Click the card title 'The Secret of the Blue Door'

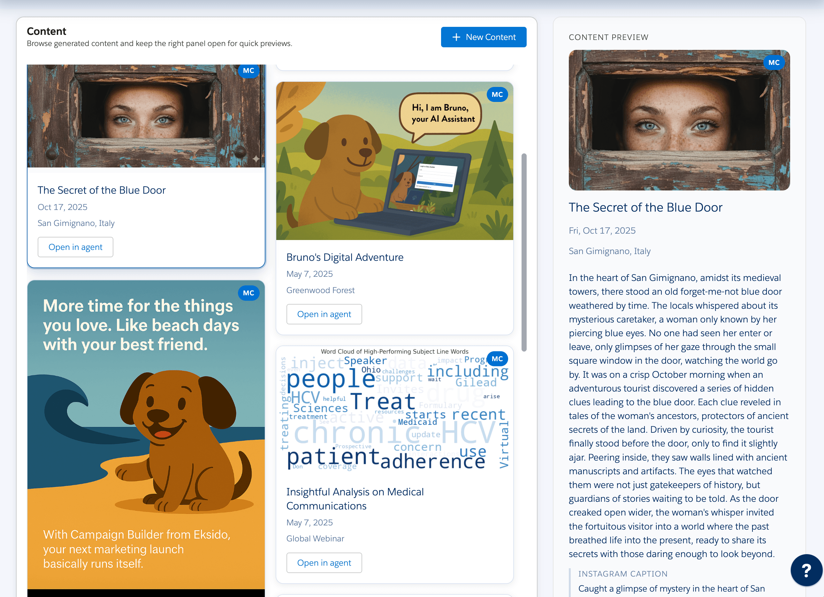coord(102,190)
